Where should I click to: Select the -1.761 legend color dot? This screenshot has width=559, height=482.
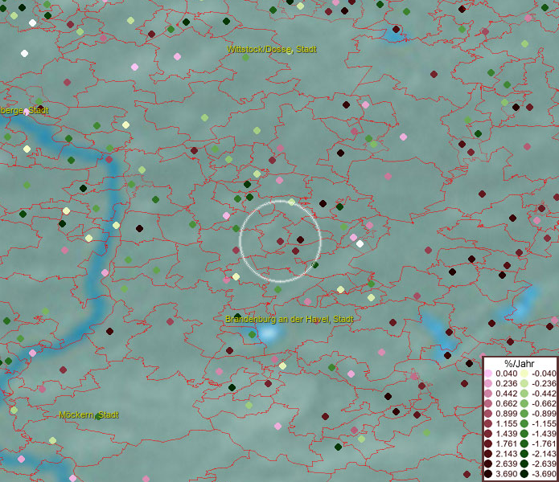(524, 444)
